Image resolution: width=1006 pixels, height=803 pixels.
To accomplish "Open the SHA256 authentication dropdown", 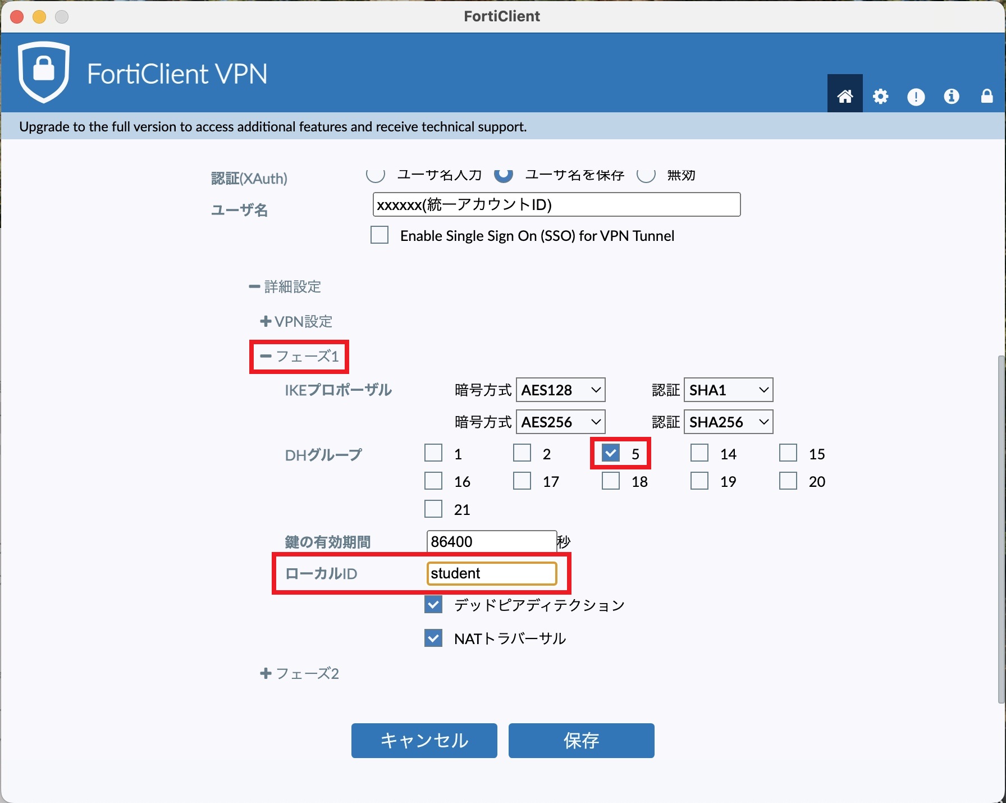I will click(728, 422).
